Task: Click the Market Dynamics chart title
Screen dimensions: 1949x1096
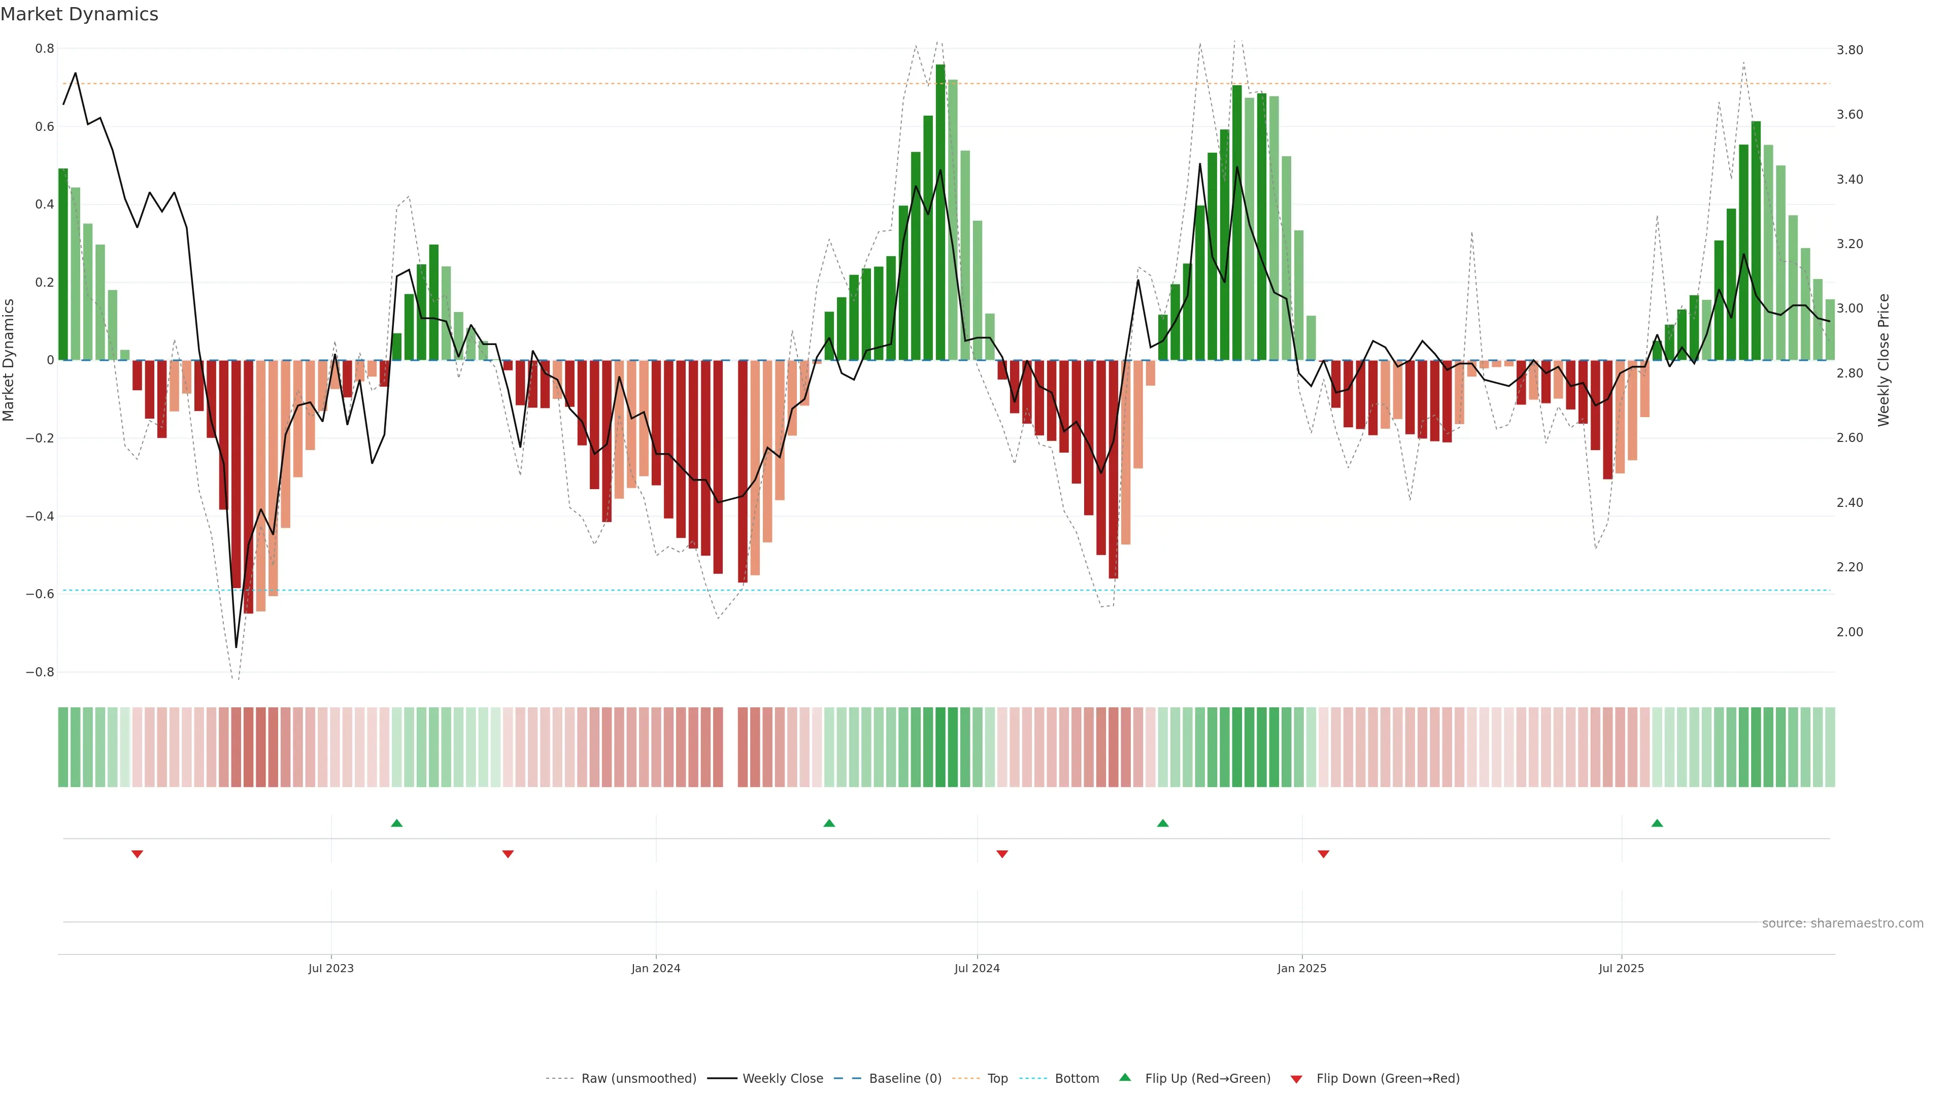Action: tap(80, 14)
